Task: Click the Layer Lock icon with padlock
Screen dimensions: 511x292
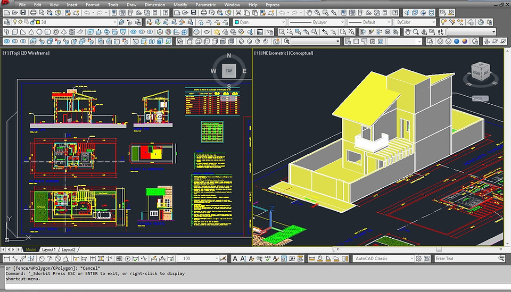Action: pos(217,22)
